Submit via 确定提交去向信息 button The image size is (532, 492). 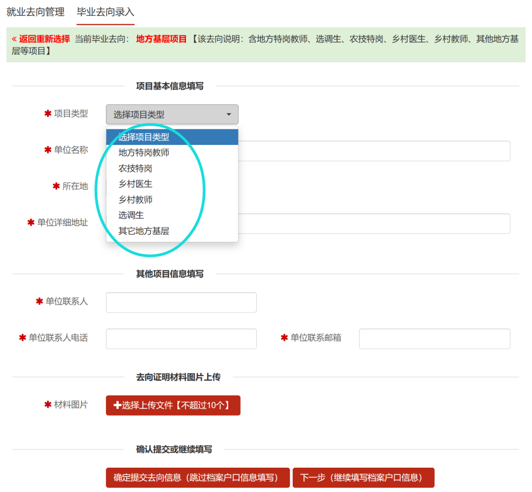(198, 477)
